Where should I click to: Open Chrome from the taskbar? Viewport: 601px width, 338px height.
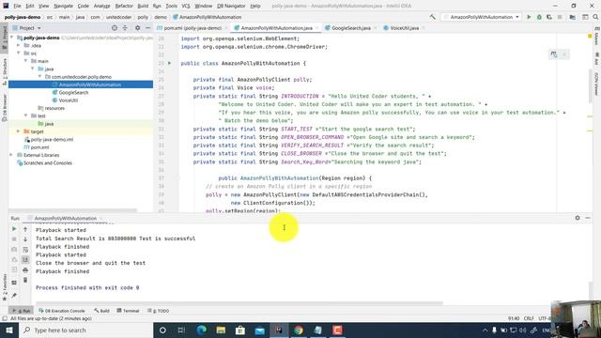tap(299, 330)
